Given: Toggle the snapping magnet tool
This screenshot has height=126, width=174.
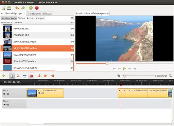Looking at the screenshot, I should coord(31,76).
